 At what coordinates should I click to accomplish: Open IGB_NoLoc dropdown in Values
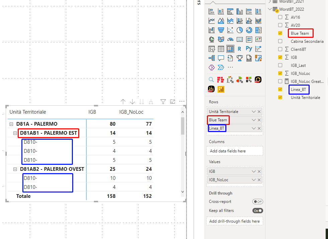[254, 180]
